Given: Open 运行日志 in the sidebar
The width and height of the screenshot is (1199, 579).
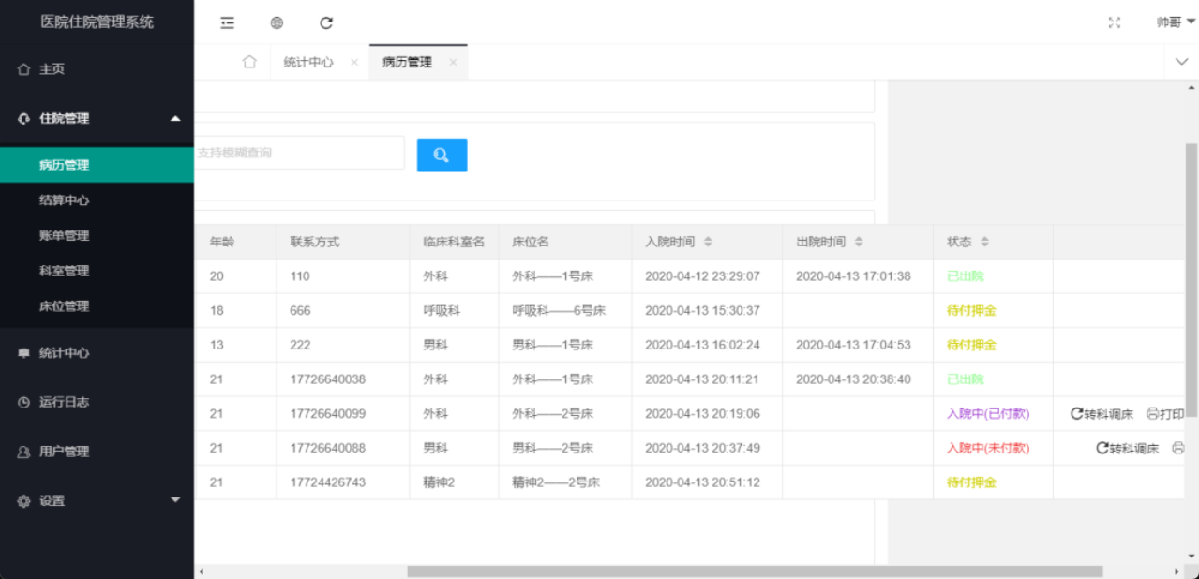Looking at the screenshot, I should tap(97, 402).
